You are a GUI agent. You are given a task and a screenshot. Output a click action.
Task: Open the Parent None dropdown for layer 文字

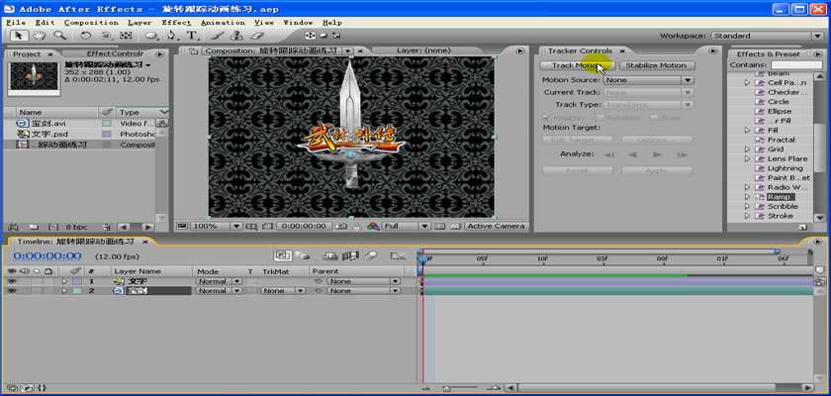[x=364, y=281]
